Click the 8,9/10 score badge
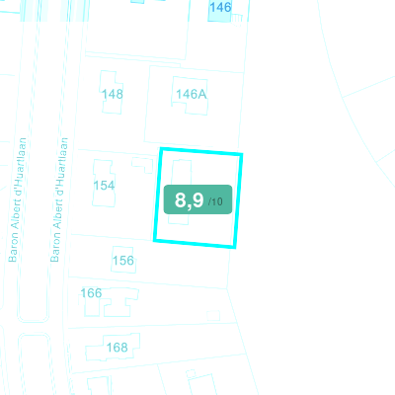Image resolution: width=395 pixels, height=395 pixels. coord(197,199)
